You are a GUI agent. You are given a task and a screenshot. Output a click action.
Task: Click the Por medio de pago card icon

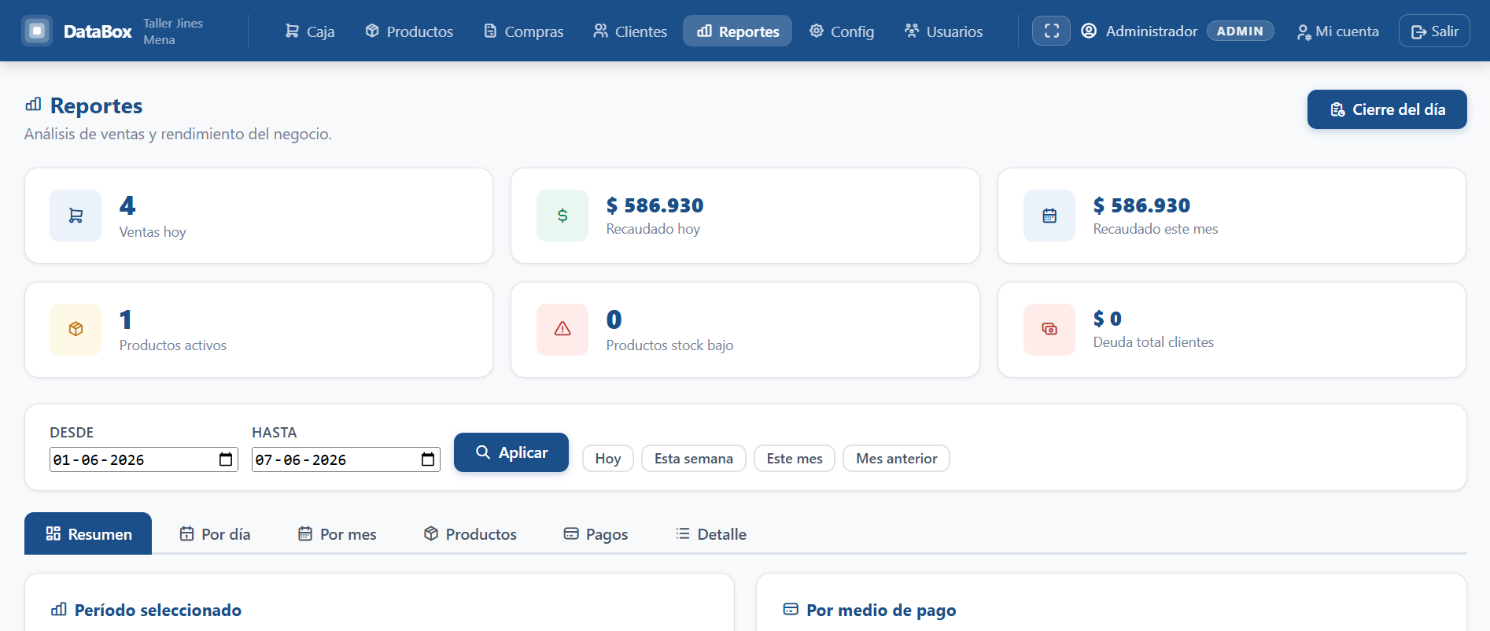(x=791, y=610)
